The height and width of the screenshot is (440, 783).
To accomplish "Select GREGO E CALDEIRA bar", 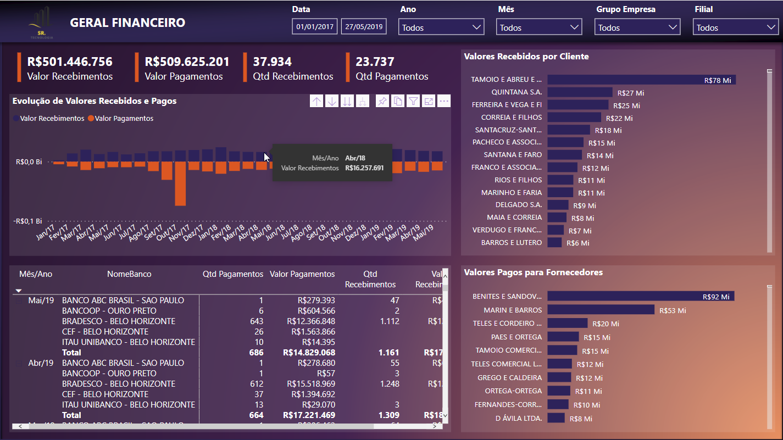I will pos(559,377).
